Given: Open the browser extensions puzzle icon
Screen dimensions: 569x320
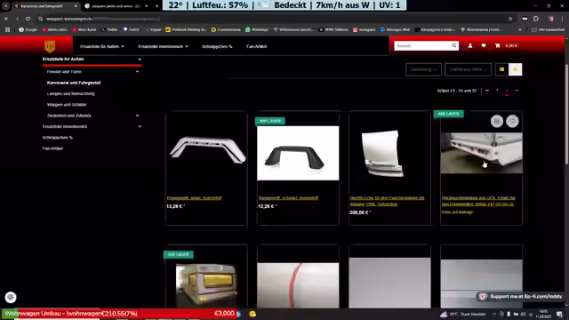Looking at the screenshot, I should click(536, 19).
